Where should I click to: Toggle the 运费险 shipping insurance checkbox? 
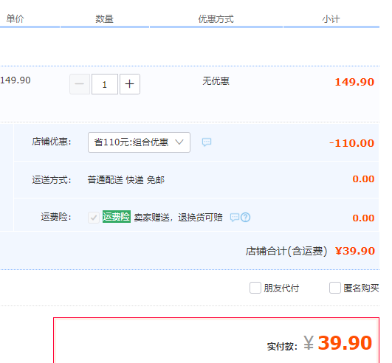coord(94,218)
